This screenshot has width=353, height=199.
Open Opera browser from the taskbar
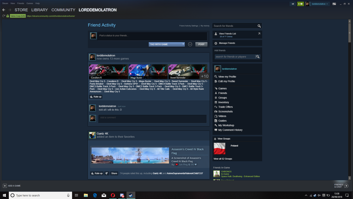pos(113,195)
